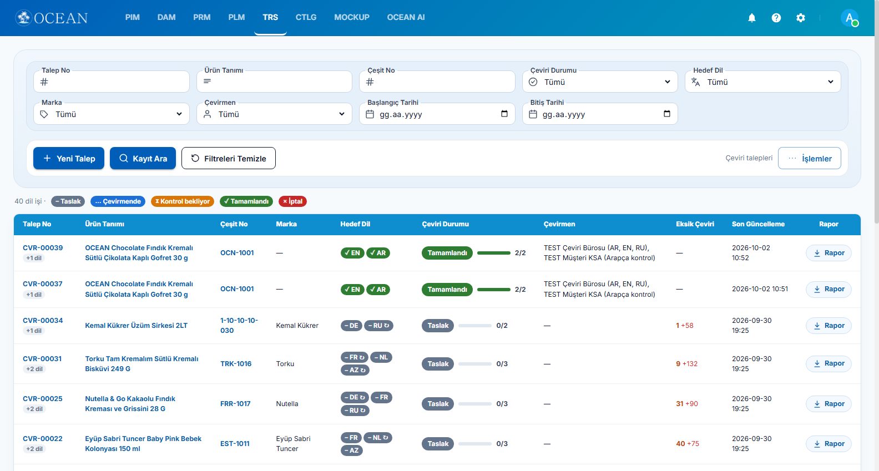
Task: Open the İşlemler actions menu
Action: tap(810, 158)
